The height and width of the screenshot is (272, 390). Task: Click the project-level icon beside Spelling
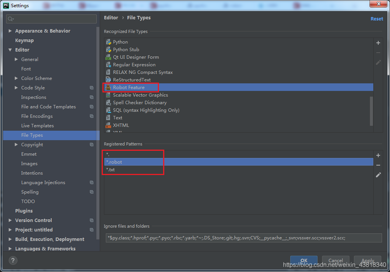coord(91,192)
